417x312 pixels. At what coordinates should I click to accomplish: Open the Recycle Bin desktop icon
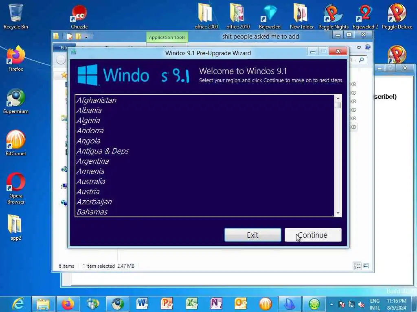click(x=16, y=16)
